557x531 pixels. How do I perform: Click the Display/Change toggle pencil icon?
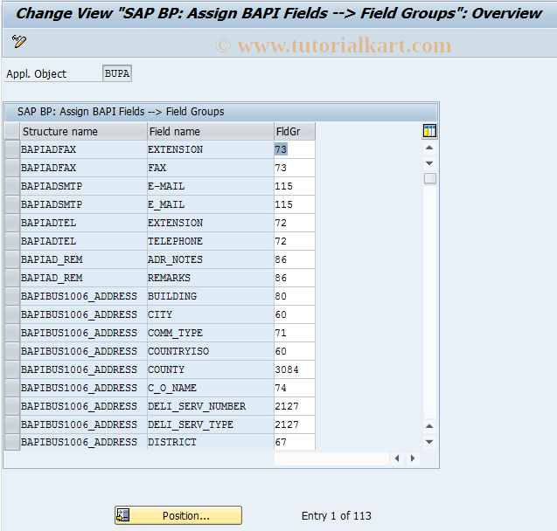pyautogui.click(x=19, y=42)
